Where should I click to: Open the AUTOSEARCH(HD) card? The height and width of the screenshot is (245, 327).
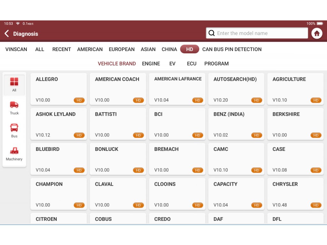coord(236,89)
